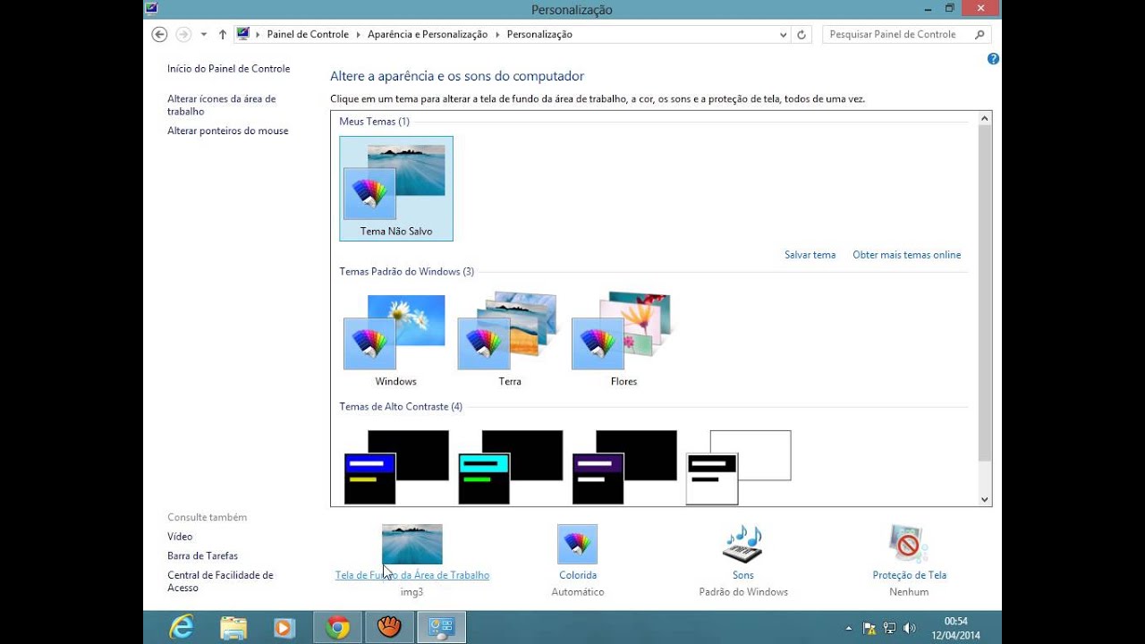Screen dimensions: 1145x644
Task: Expand chevron after Painel de Controle breadcrumb
Action: pyautogui.click(x=359, y=35)
